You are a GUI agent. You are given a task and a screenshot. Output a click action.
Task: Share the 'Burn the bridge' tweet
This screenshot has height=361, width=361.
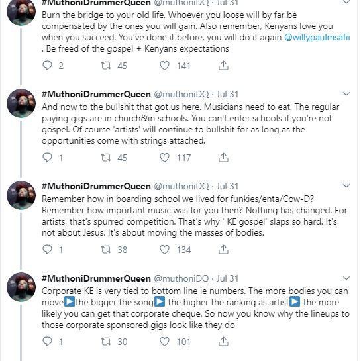223,66
